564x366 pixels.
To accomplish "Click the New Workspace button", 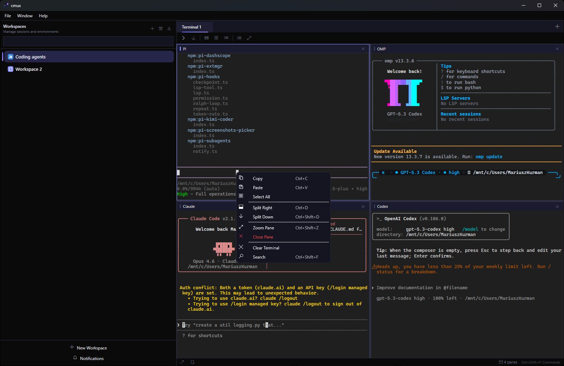I will tap(88, 348).
